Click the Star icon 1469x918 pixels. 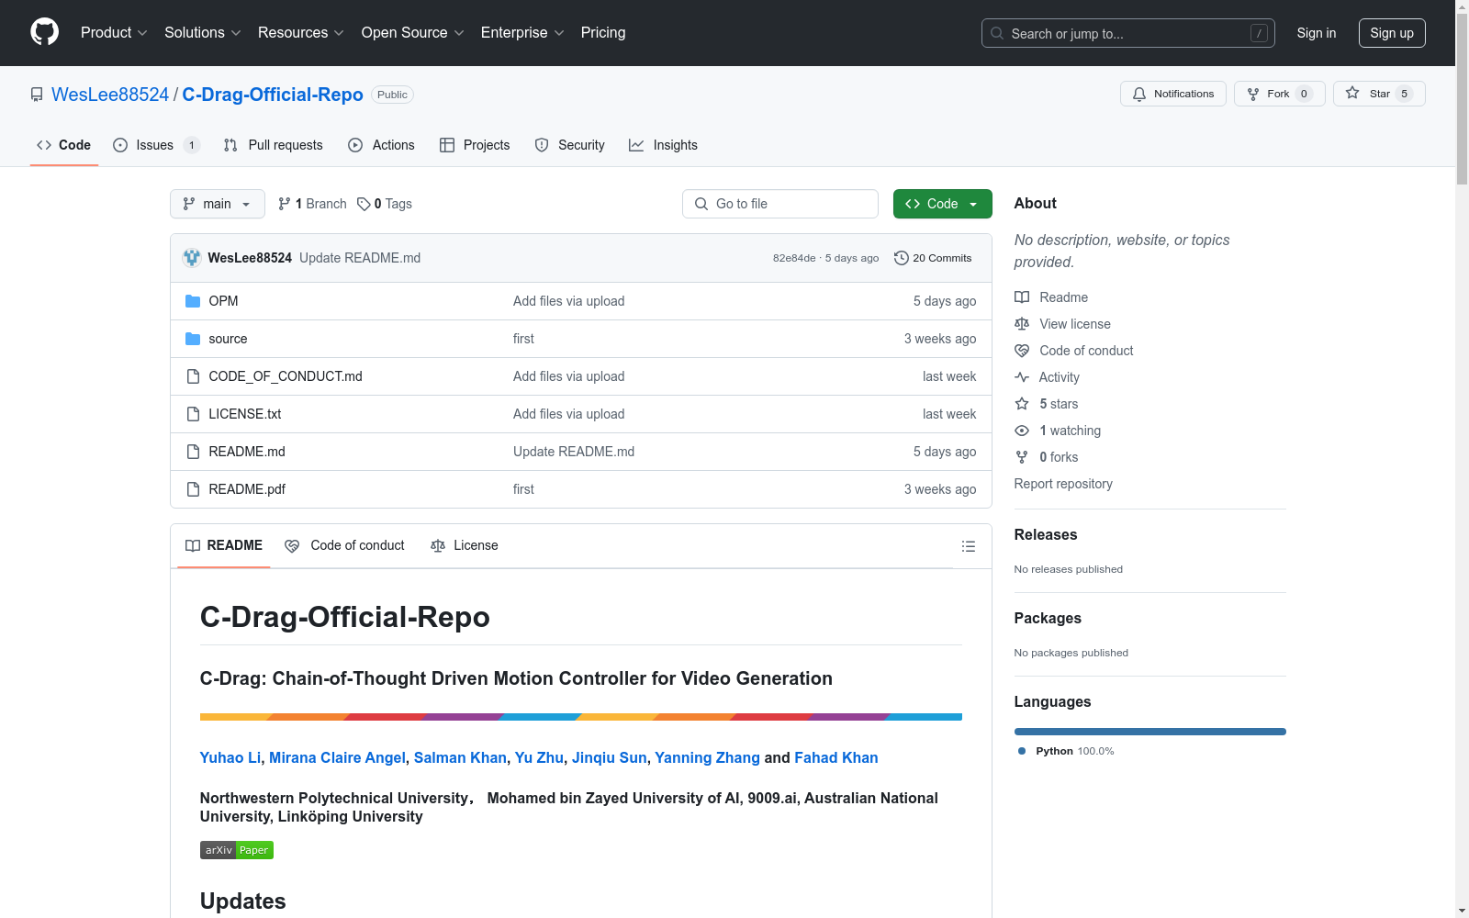click(1352, 93)
